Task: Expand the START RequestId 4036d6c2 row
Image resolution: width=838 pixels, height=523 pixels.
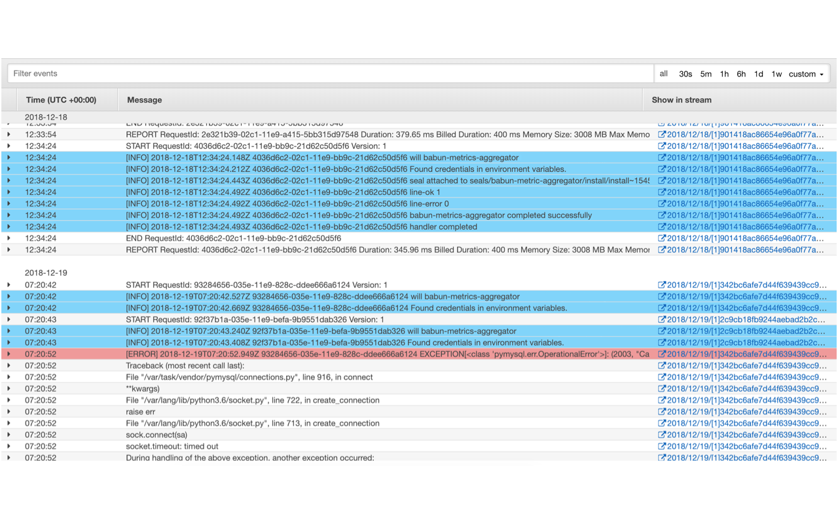Action: pos(9,146)
